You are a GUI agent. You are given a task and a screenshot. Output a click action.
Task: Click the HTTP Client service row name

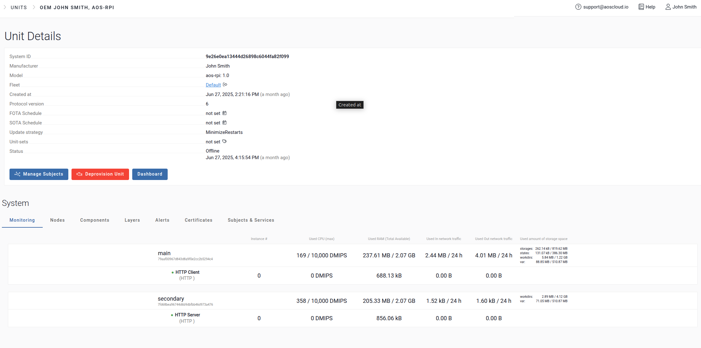(x=187, y=272)
